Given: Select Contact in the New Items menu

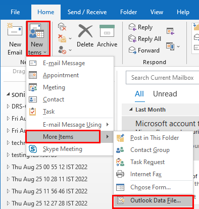Looking at the screenshot, I should [70, 99].
